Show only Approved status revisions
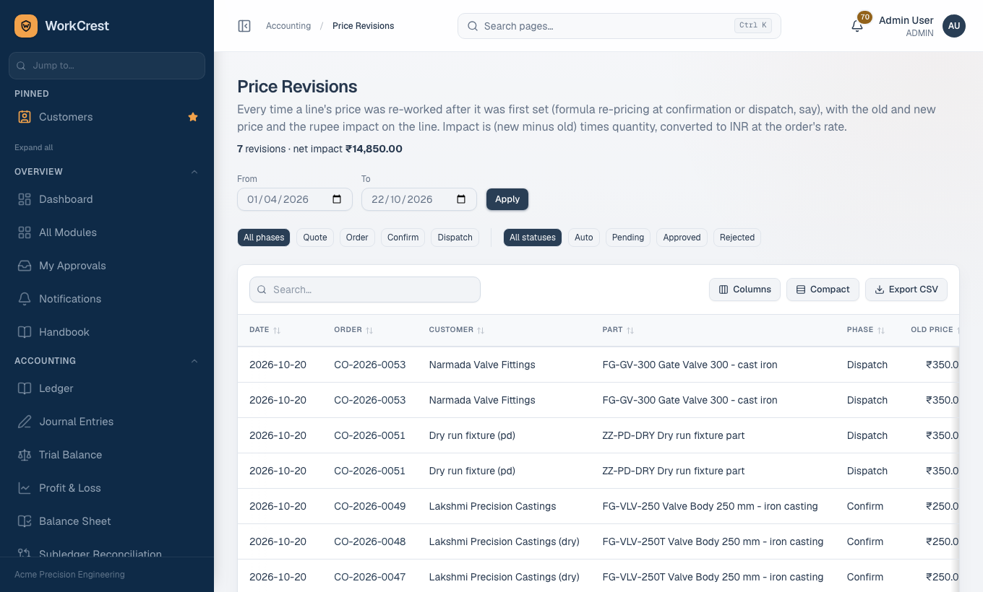This screenshot has height=592, width=983. tap(682, 238)
